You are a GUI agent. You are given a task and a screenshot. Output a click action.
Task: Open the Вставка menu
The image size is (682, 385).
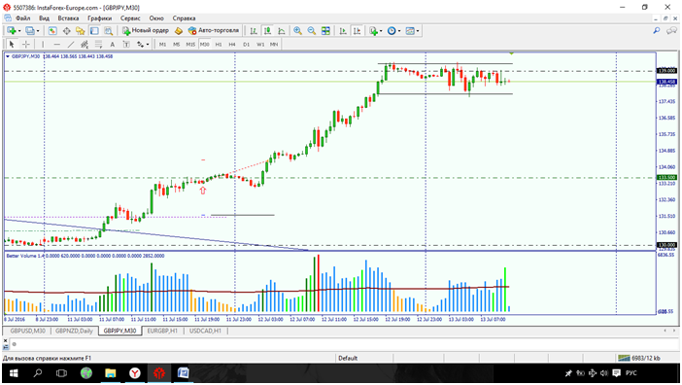pos(68,18)
